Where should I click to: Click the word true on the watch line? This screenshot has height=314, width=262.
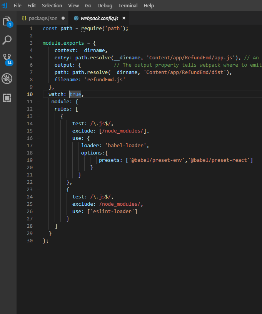pos(75,94)
